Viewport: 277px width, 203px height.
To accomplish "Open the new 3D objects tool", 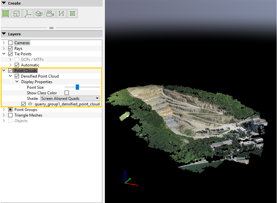I will (39, 13).
